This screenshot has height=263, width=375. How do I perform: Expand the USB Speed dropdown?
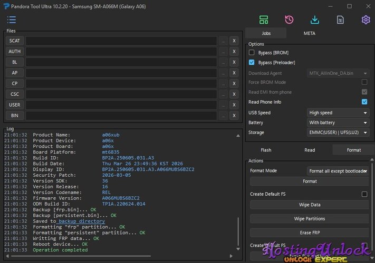click(338, 113)
